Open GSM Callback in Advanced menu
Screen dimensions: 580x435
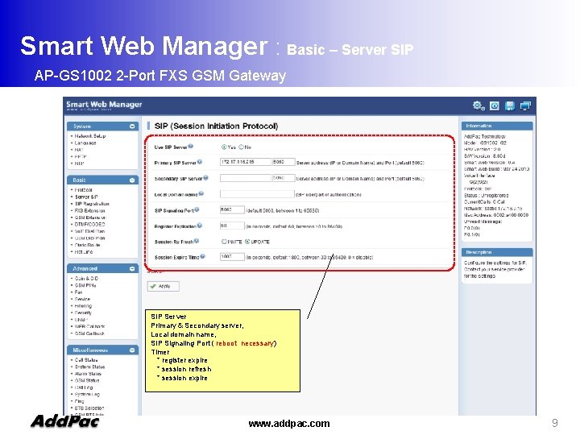89,333
